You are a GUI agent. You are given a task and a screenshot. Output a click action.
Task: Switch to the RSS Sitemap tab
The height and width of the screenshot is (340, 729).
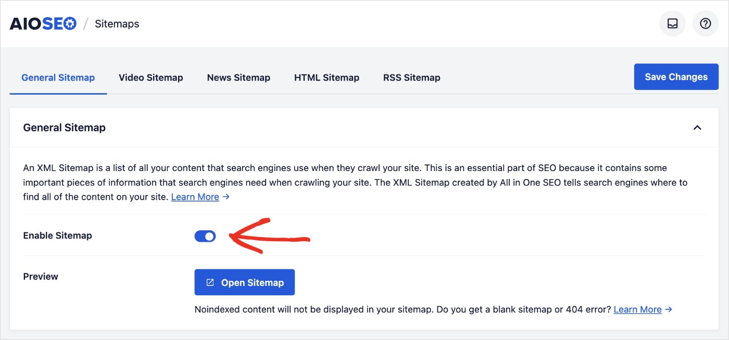pyautogui.click(x=411, y=78)
